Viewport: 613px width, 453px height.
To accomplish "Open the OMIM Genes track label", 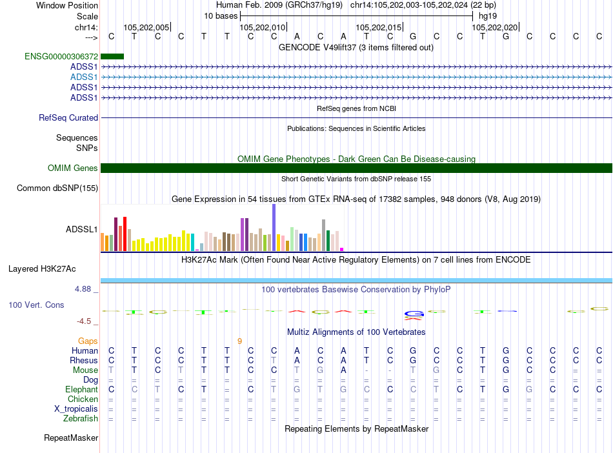I will coord(73,168).
